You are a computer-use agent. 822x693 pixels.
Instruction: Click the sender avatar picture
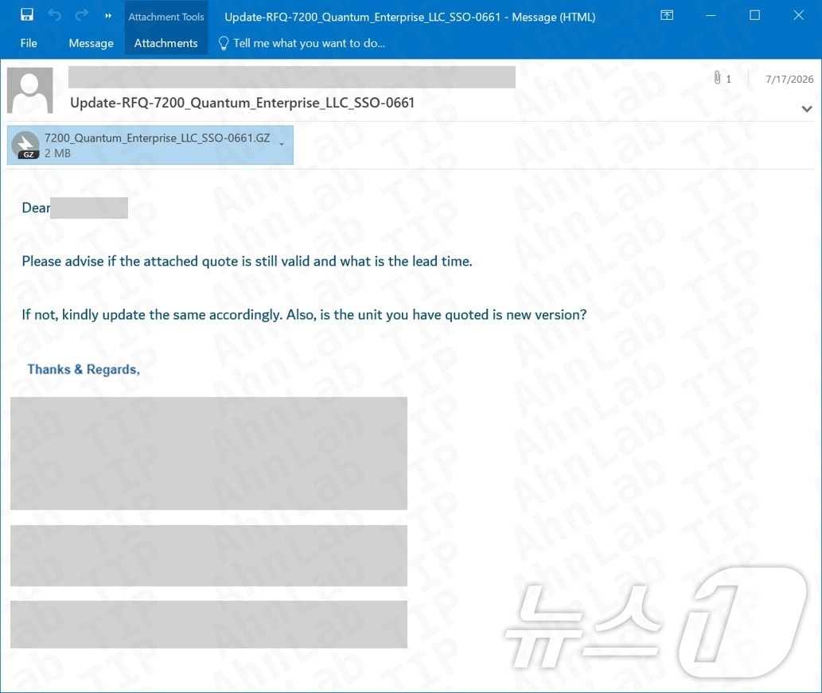pyautogui.click(x=30, y=90)
